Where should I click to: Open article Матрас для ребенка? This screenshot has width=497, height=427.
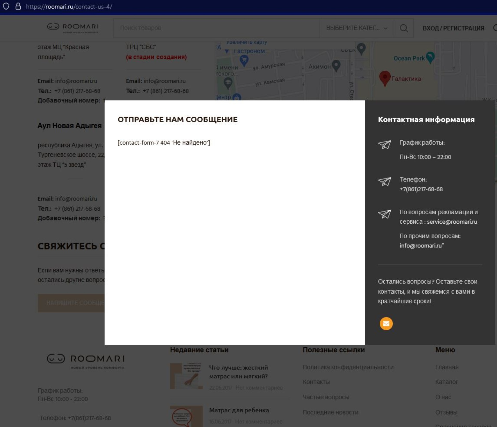point(239,410)
